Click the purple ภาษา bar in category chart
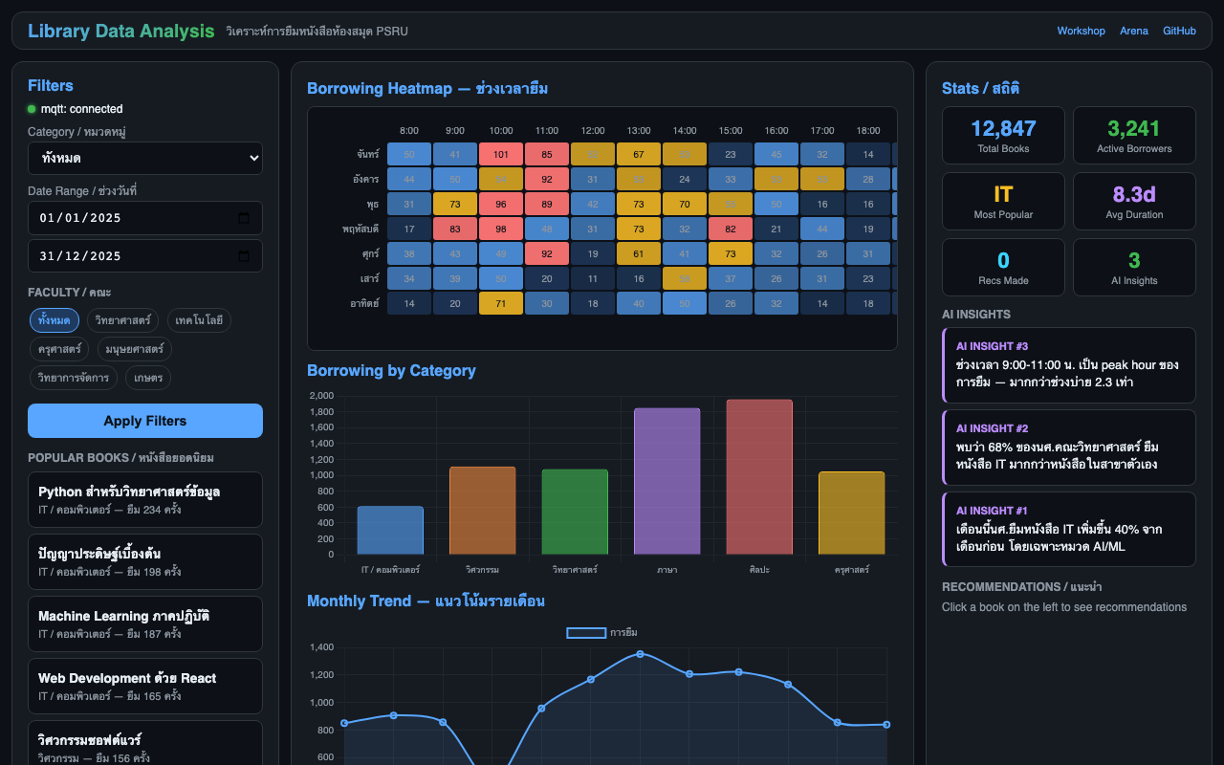Screen dimensions: 1224x765 (x=667, y=481)
